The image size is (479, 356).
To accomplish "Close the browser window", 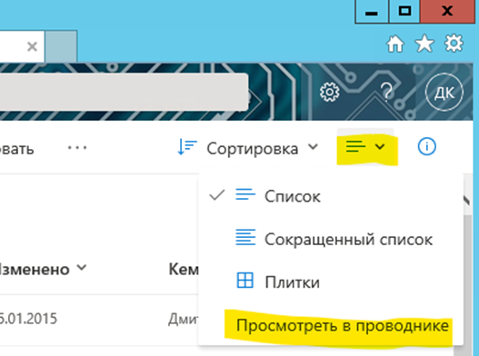I will coord(447,12).
